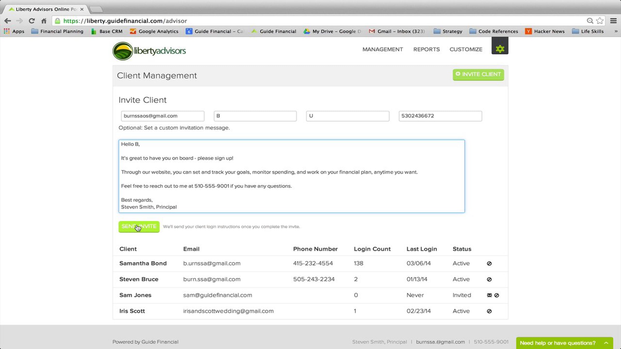Click deactivate icon for Iris Scott

click(x=489, y=311)
